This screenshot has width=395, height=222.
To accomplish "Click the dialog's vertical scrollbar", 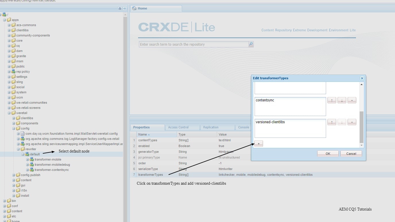I will (x=361, y=115).
